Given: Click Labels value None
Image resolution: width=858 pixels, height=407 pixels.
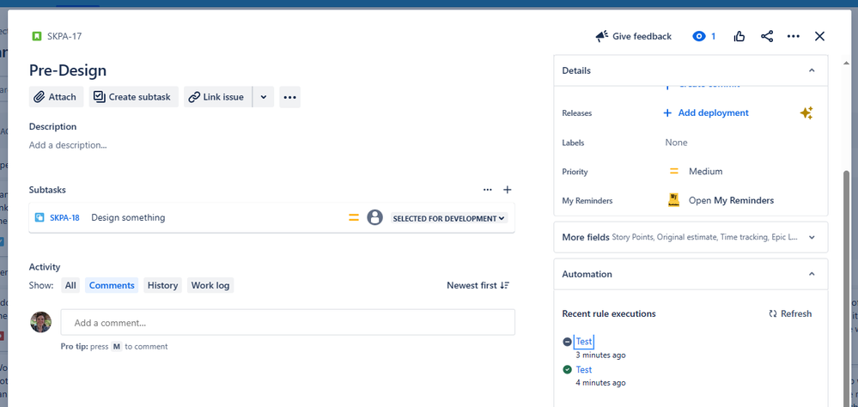Looking at the screenshot, I should (676, 143).
